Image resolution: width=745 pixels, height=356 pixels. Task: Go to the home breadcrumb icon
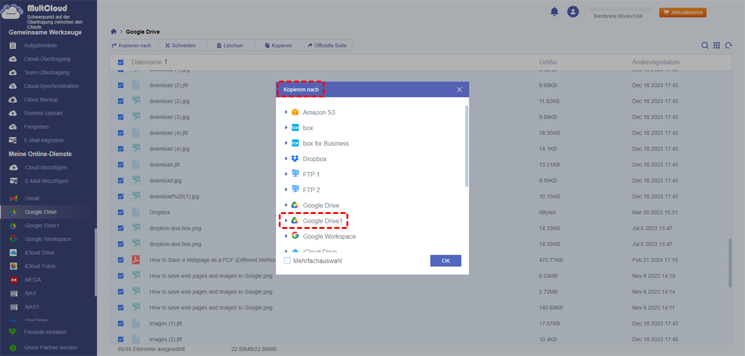point(114,32)
